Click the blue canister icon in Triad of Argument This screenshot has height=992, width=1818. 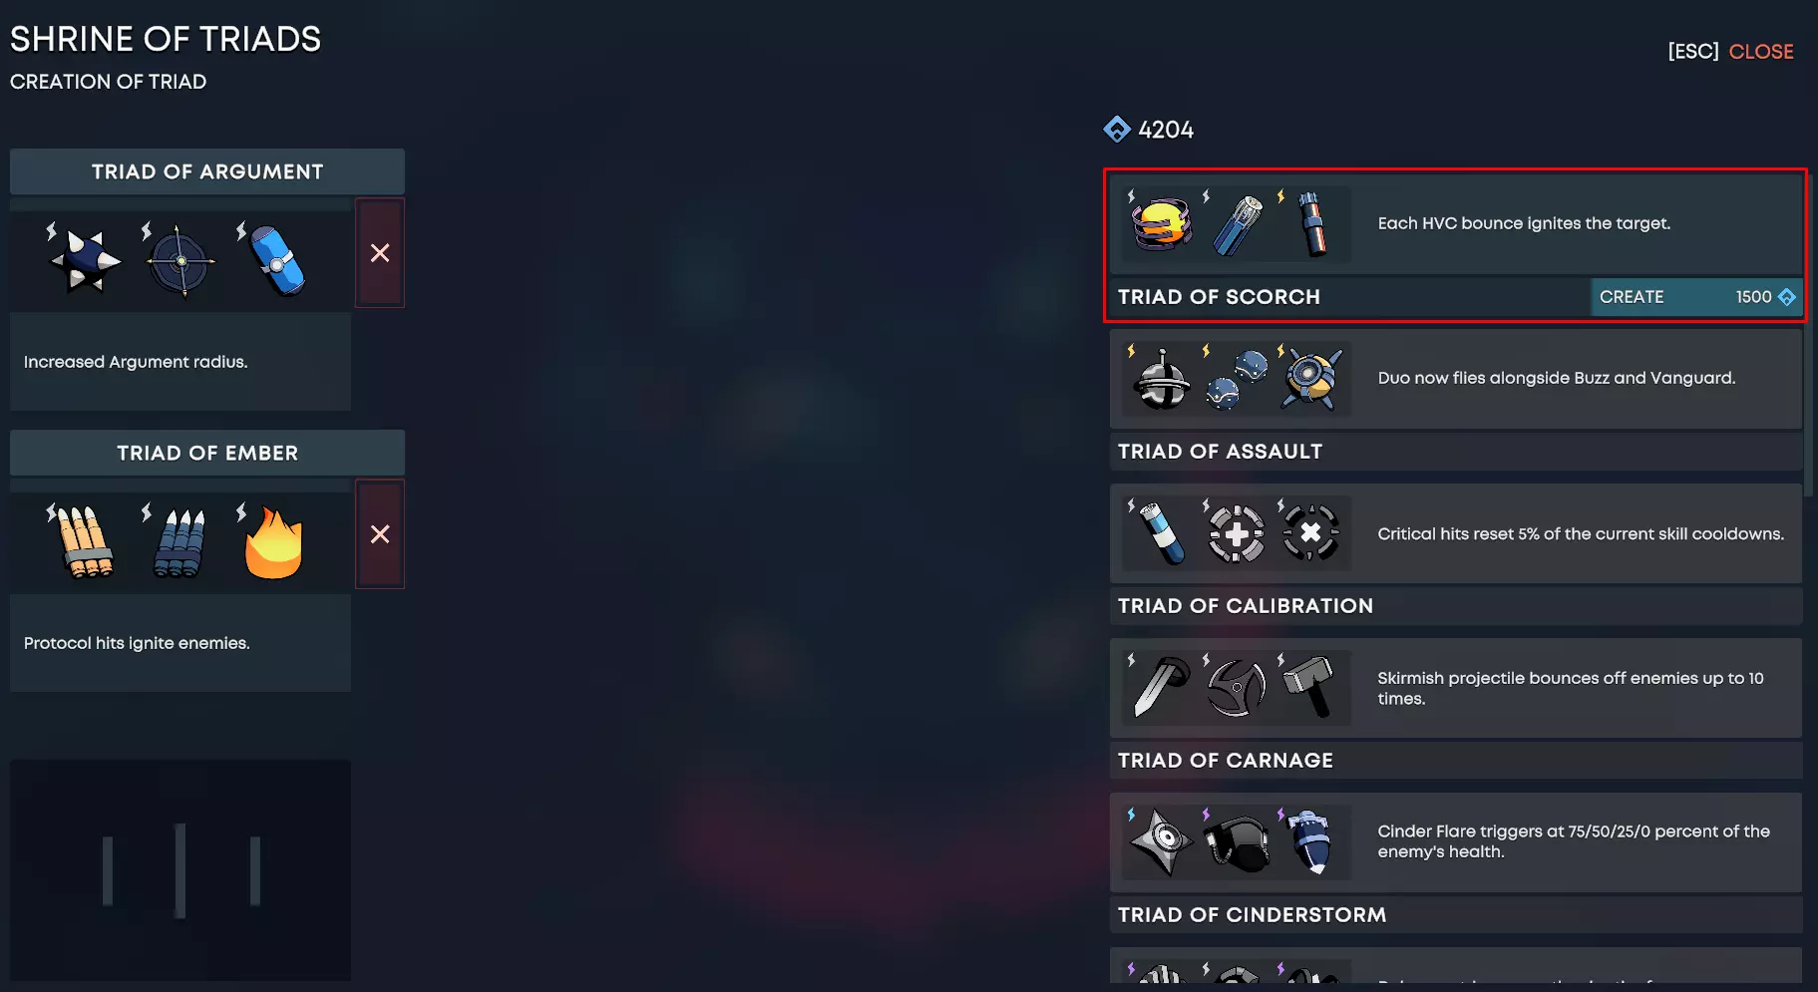tap(276, 260)
